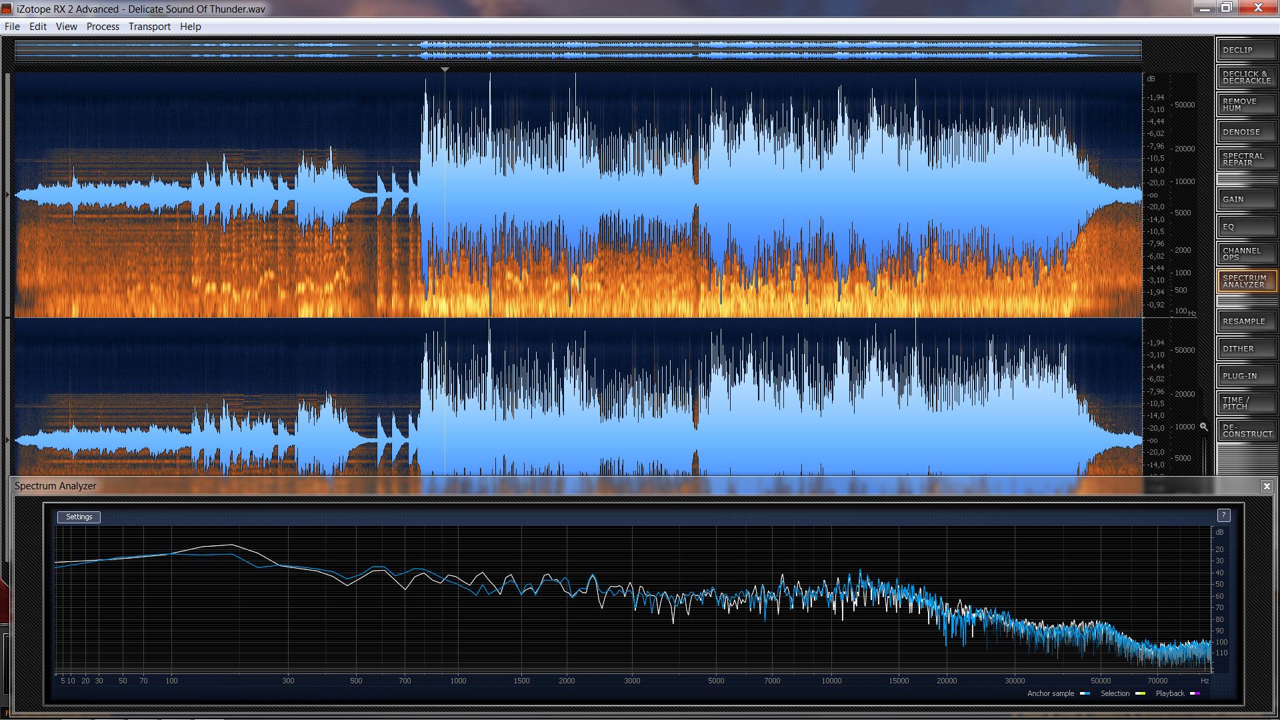Open the Declip module
The image size is (1280, 720).
click(1246, 50)
